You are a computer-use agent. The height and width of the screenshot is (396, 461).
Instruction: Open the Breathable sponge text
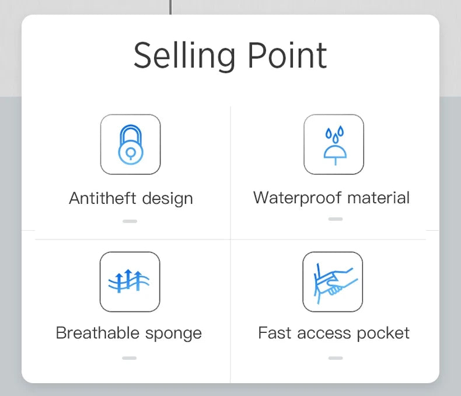(x=129, y=334)
